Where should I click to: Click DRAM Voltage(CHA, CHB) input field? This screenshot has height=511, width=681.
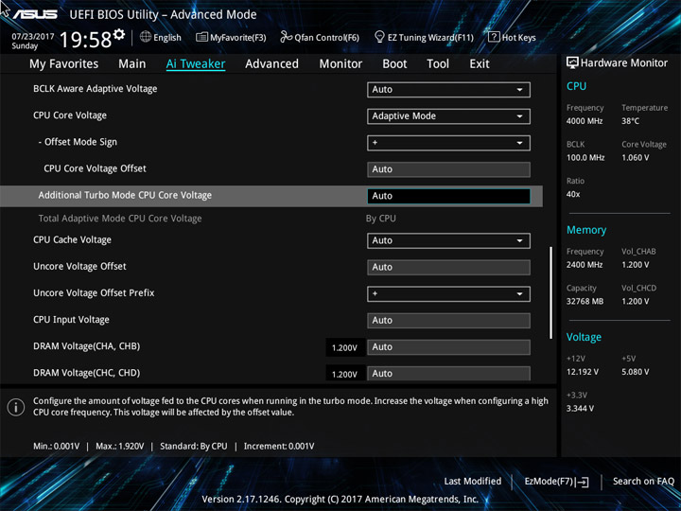tap(448, 347)
